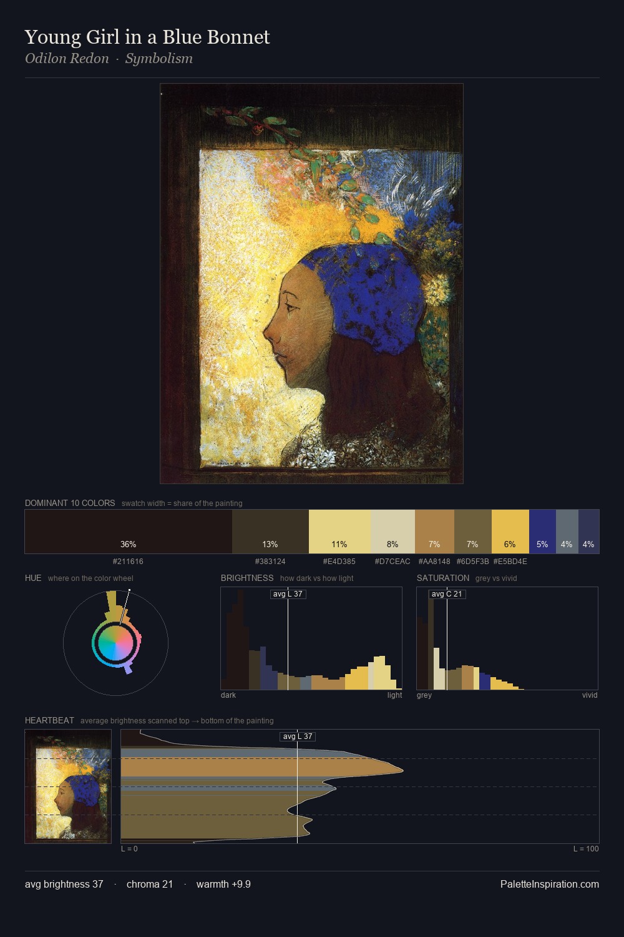Click the 'light' axis label under brightness
The height and width of the screenshot is (937, 624).
[395, 695]
